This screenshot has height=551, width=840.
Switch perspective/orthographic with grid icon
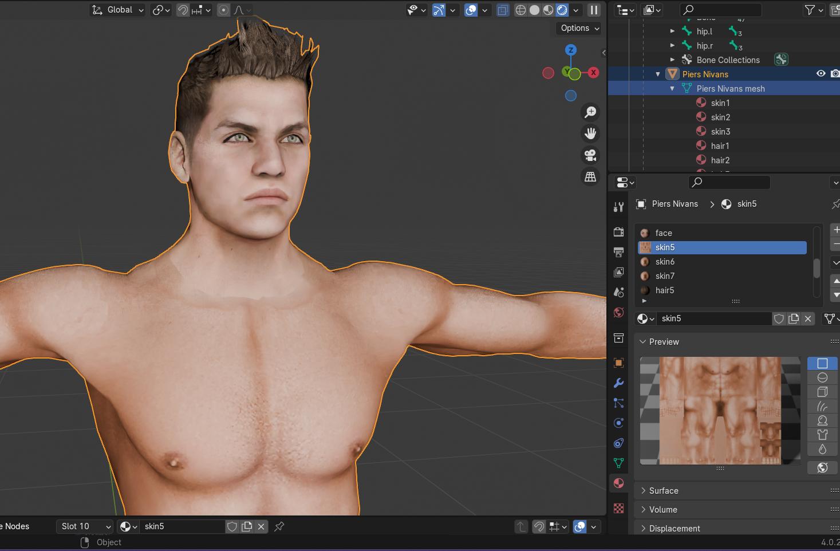point(590,177)
